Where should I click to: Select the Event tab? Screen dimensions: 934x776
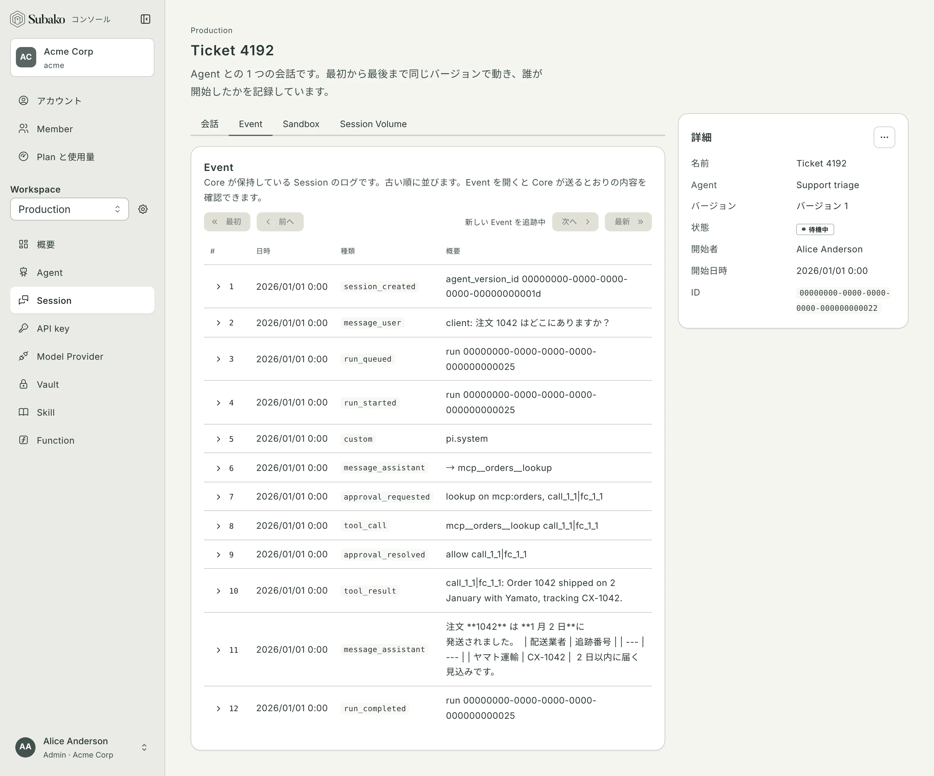pyautogui.click(x=250, y=124)
